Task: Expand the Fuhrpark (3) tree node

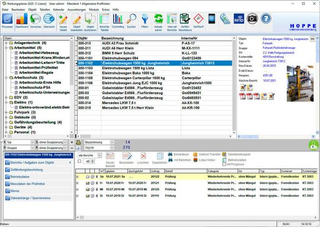Action: (x=6, y=112)
